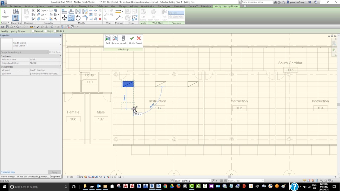Click the Rotate tool icon
Screen dimensions: 340x191
point(78,18)
